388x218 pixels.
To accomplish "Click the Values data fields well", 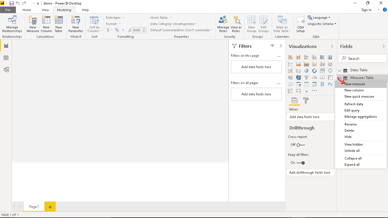I will point(311,117).
